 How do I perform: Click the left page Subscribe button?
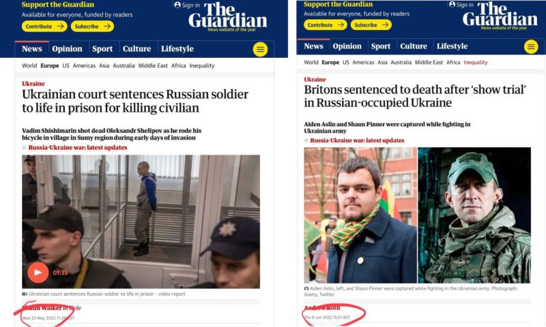[x=92, y=26]
